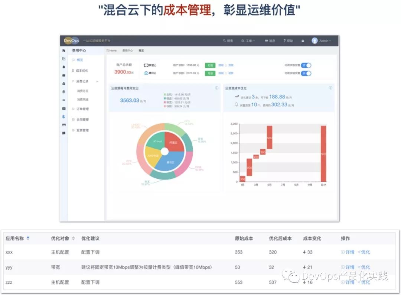This screenshot has width=401, height=295.
Task: Click the DevOps logo
Action: (71, 40)
